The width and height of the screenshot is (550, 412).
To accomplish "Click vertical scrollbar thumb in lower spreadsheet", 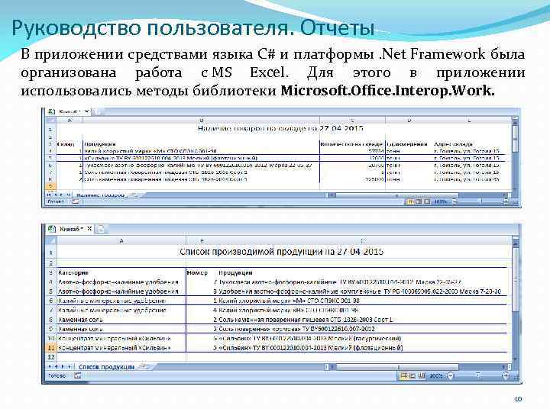I will click(x=515, y=280).
